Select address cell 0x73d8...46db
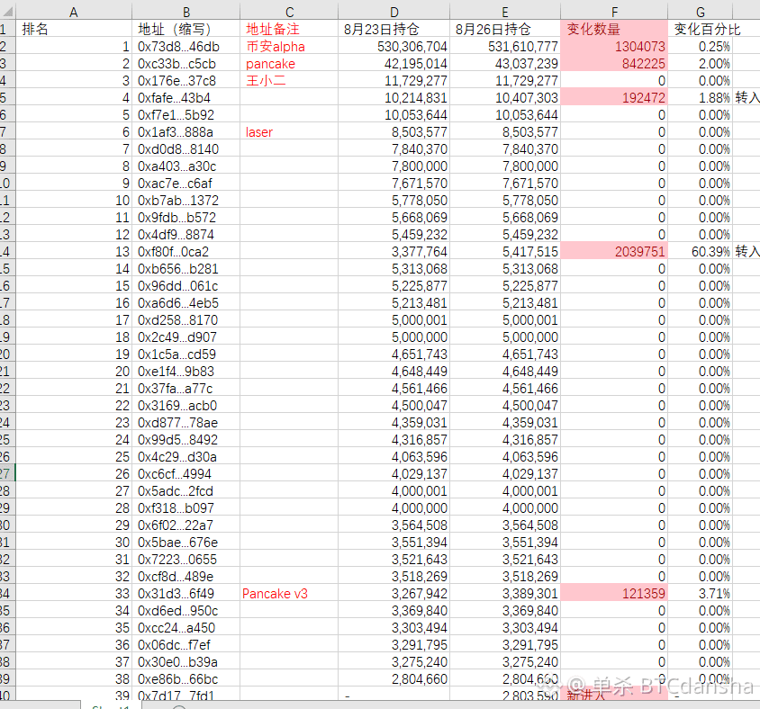The height and width of the screenshot is (709, 760). 186,47
